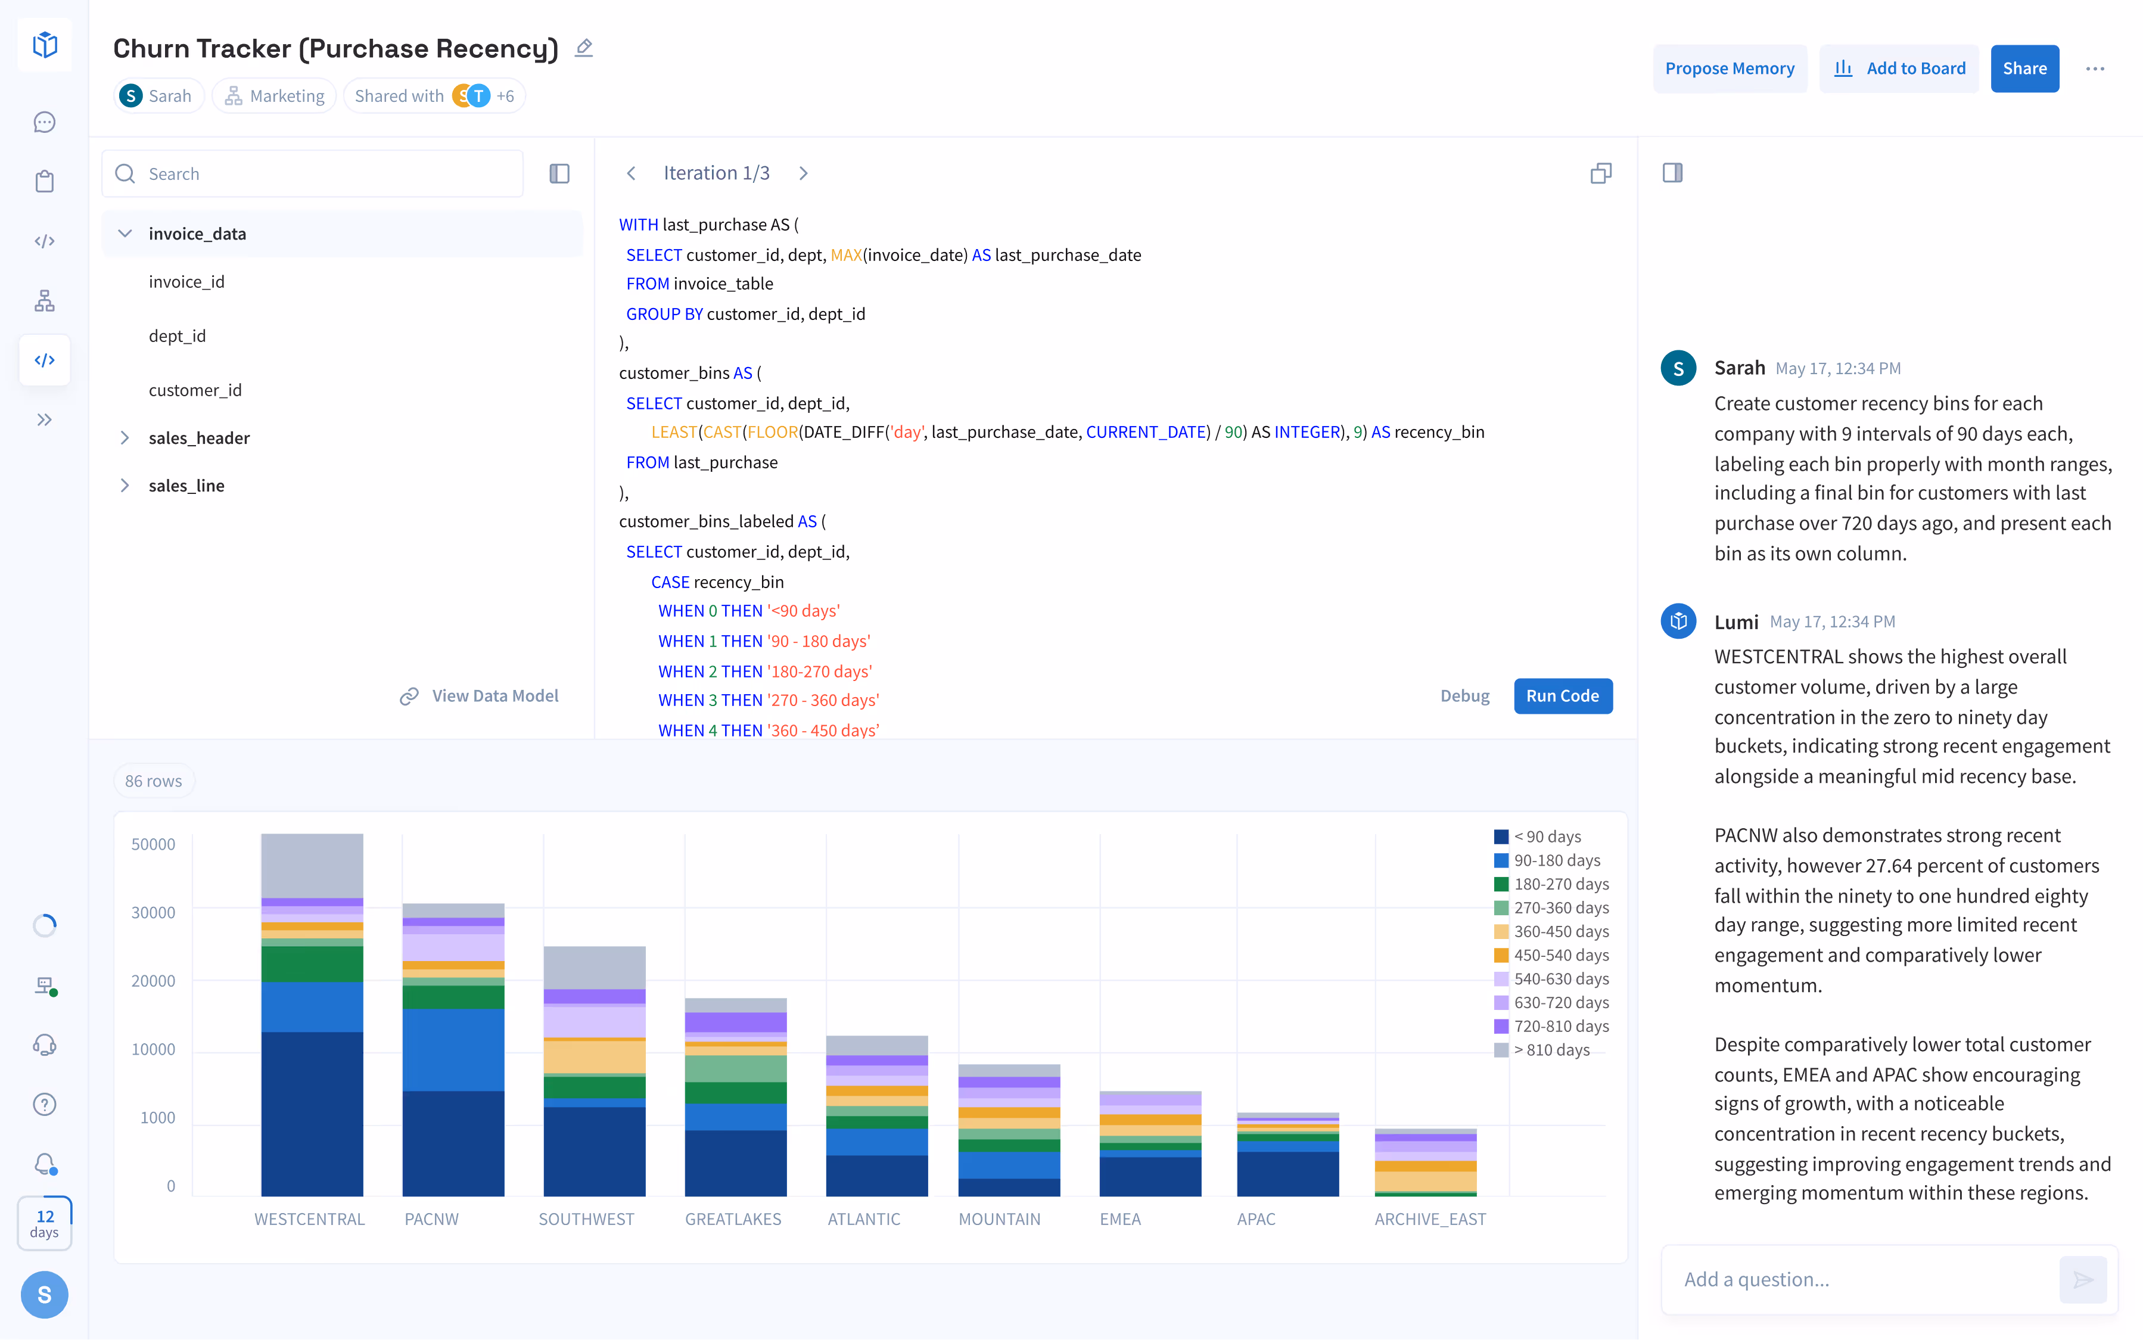The image size is (2143, 1340).
Task: Click the help question mark icon
Action: click(x=44, y=1103)
